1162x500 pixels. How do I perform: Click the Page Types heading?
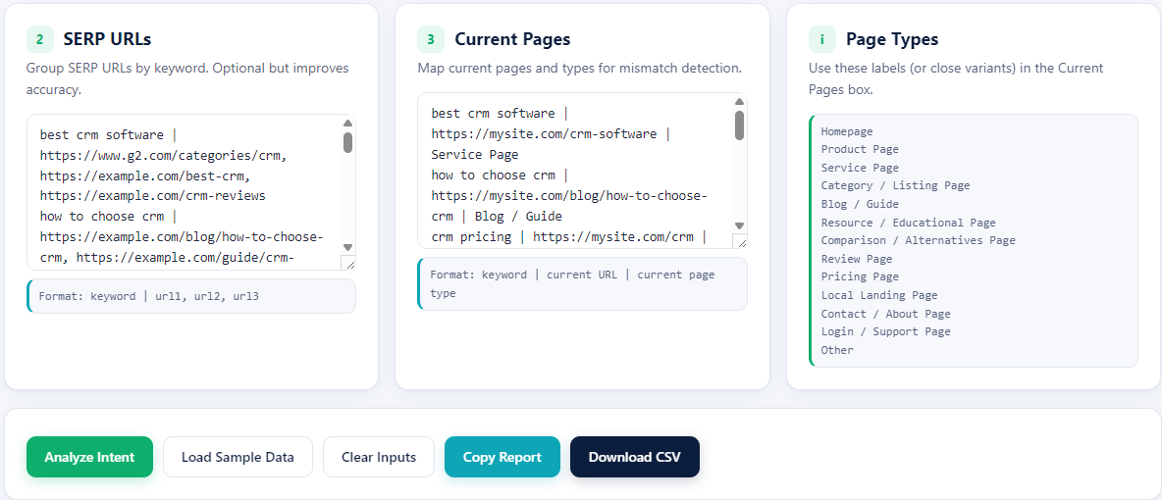[x=892, y=39]
